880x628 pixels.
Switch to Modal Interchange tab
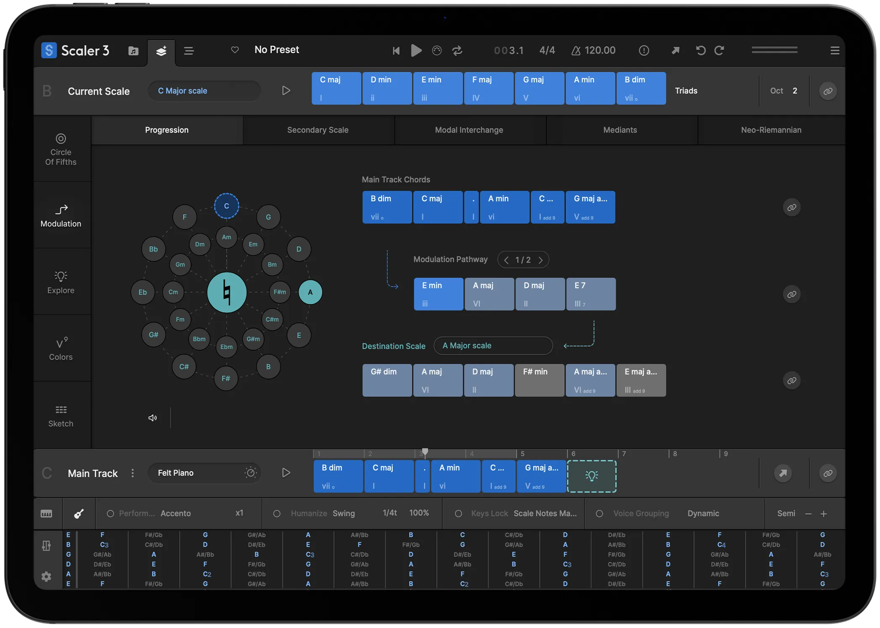tap(469, 130)
